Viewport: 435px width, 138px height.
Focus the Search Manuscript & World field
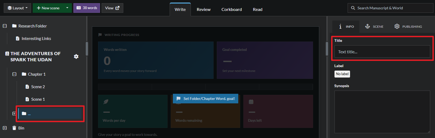point(390,8)
